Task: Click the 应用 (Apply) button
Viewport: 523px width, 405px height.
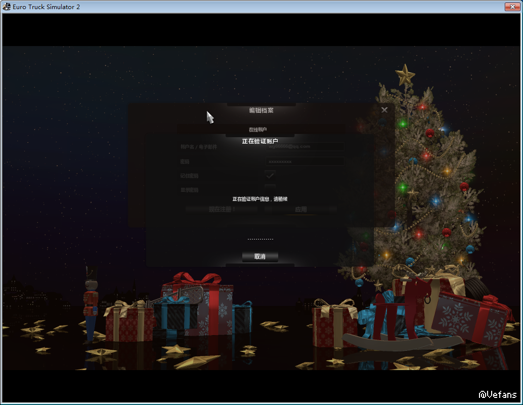Action: 301,209
